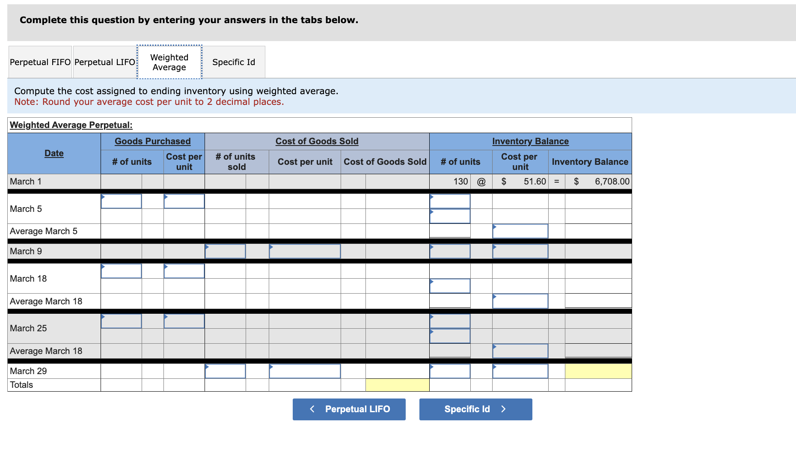Screen dimensions: 796x458
Task: Click the 6,708.00 inventory balance value
Action: tap(612, 181)
